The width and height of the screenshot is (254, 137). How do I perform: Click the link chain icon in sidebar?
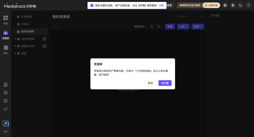(x=5, y=109)
